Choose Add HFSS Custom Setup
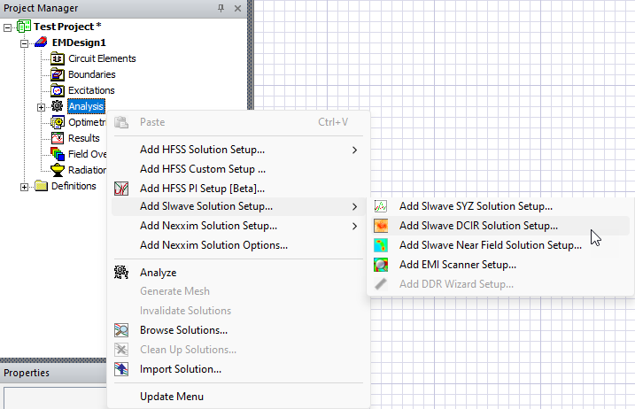Viewport: 635px width, 409px height. (238, 169)
